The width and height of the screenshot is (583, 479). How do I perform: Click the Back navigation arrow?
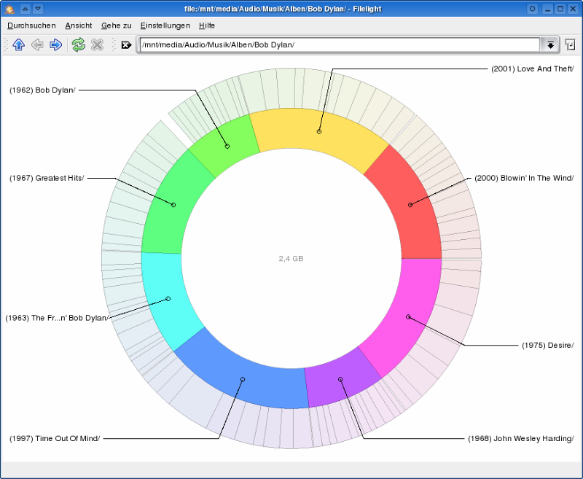click(x=37, y=45)
